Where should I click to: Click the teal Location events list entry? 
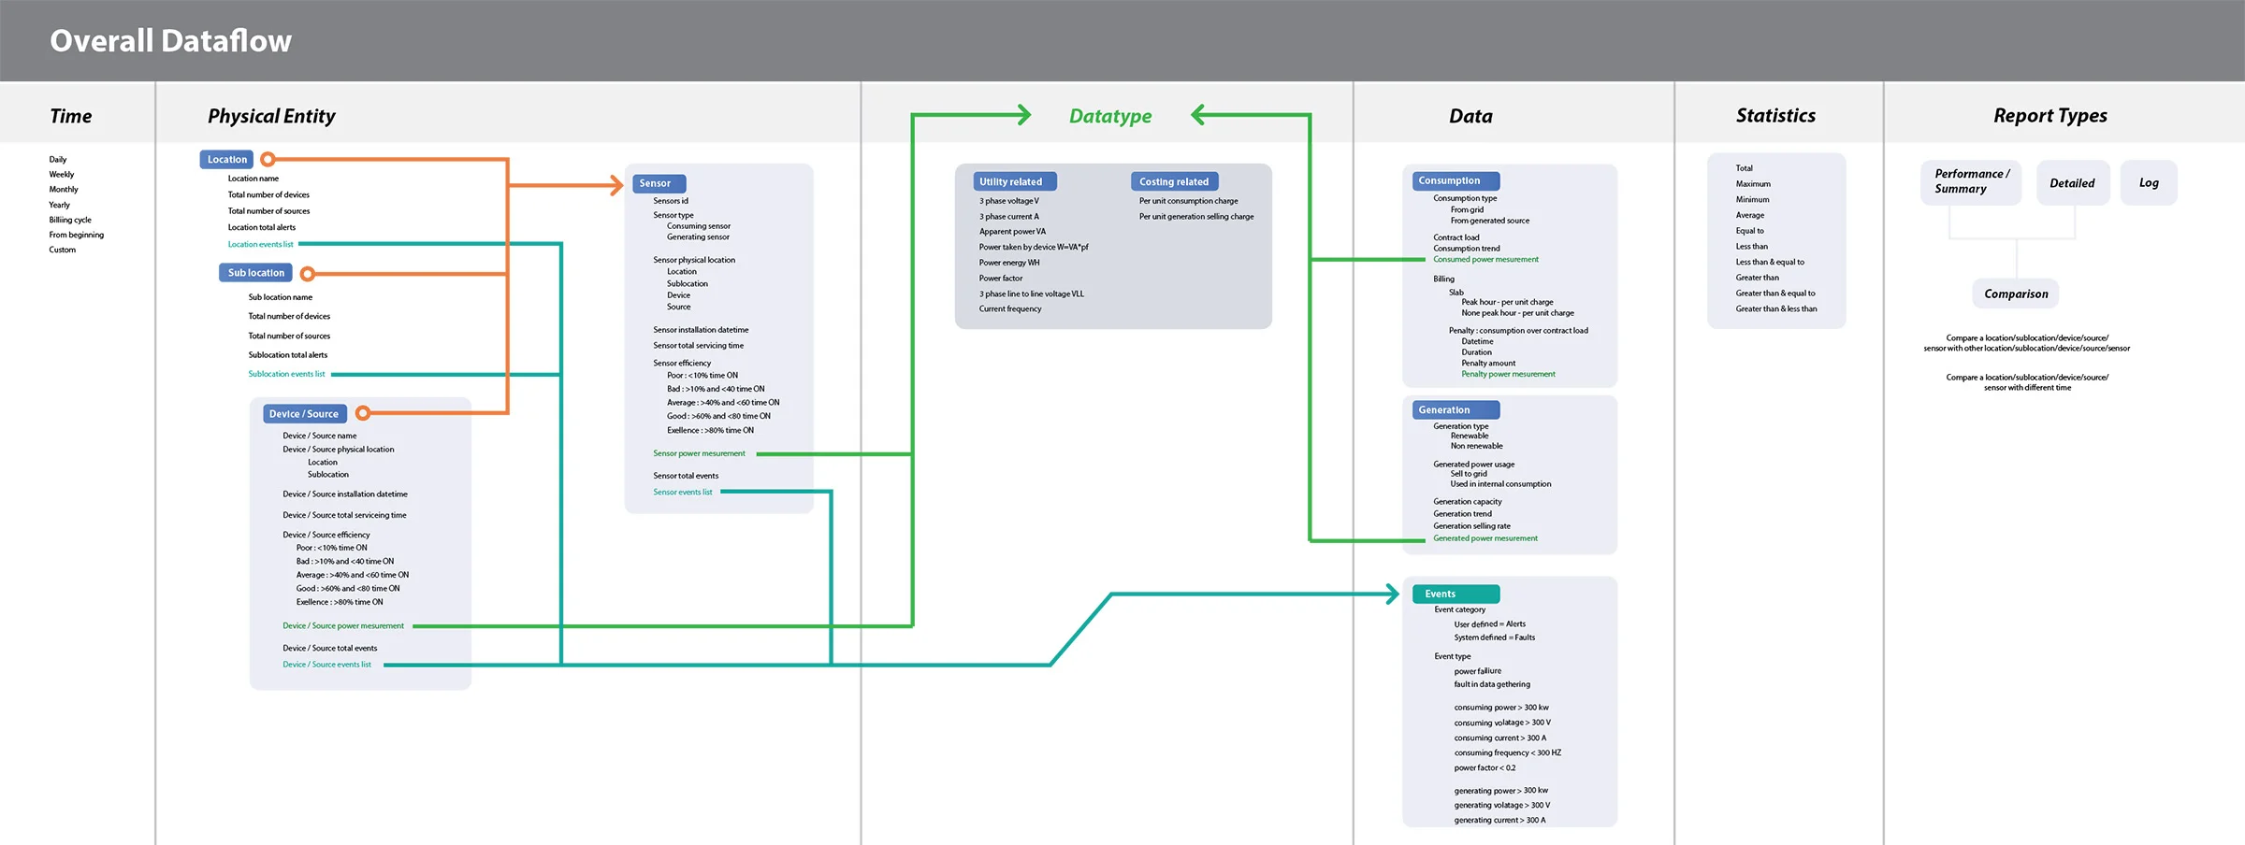tap(261, 244)
